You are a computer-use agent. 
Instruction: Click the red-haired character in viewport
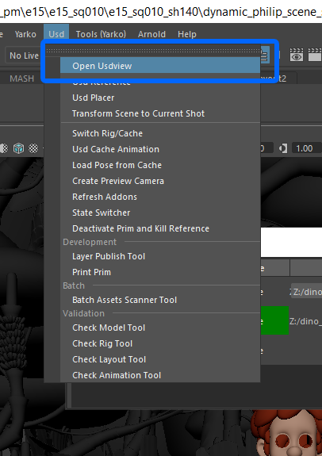click(x=286, y=433)
